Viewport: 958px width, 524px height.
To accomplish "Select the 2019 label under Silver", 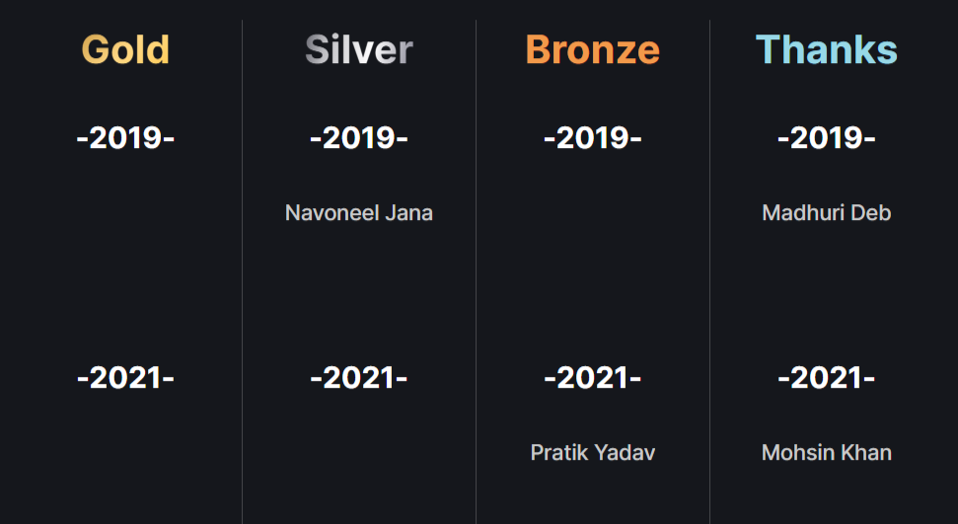I will (x=359, y=138).
